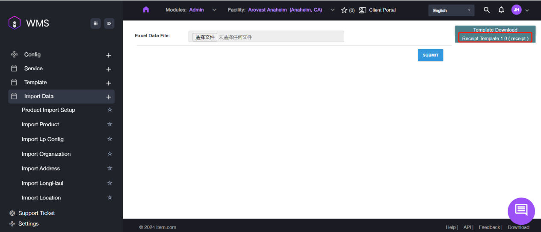
Task: Open the English language dropdown
Action: (x=451, y=10)
